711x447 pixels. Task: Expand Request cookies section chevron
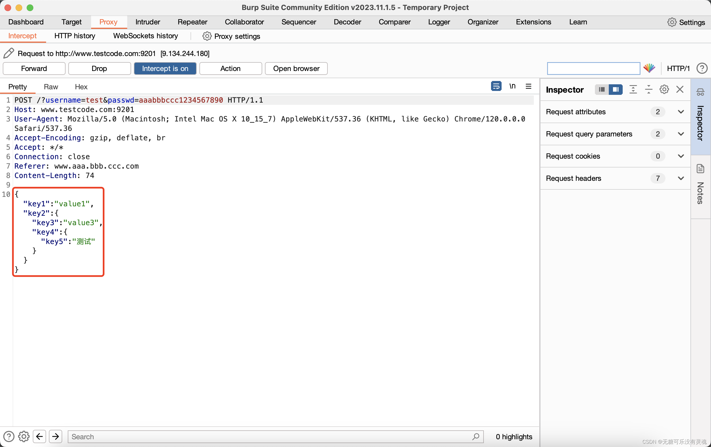coord(681,156)
